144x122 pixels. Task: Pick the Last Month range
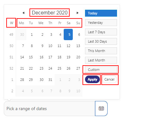tap(101, 60)
